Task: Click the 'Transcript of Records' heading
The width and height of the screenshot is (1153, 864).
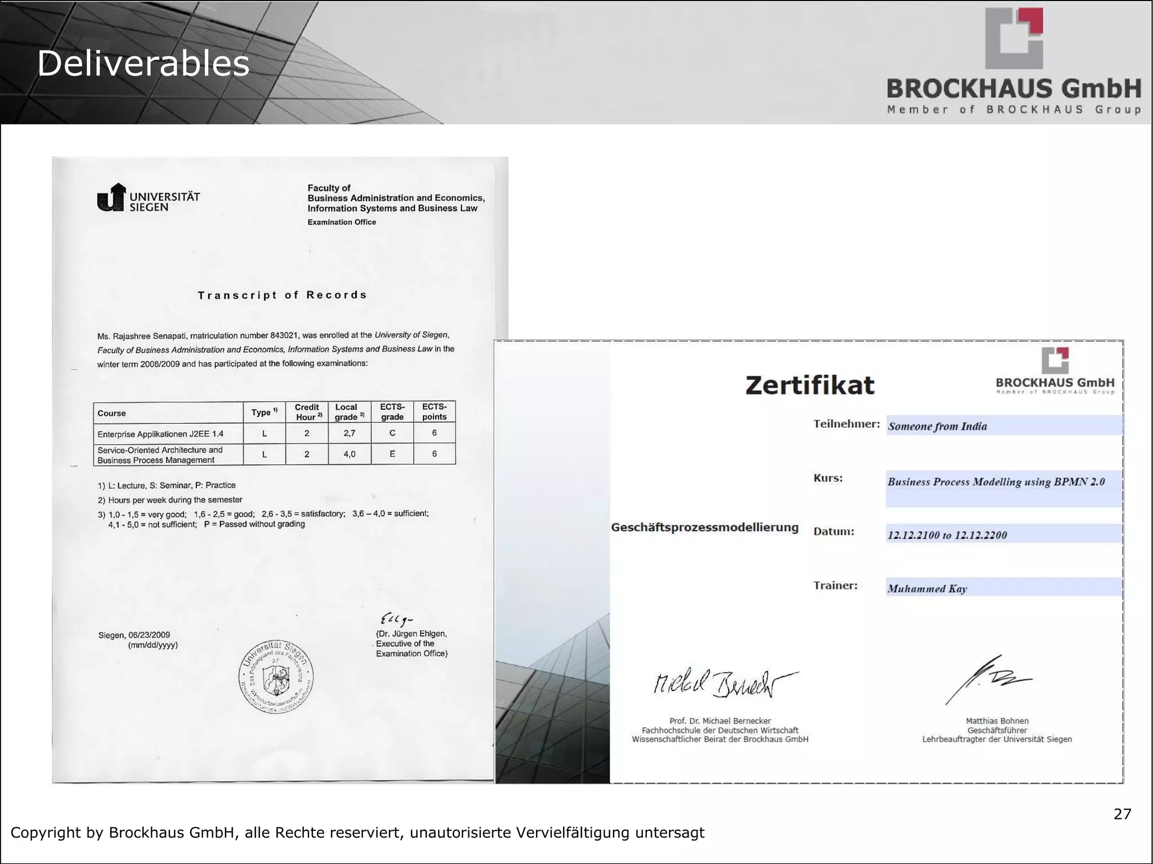Action: pyautogui.click(x=282, y=295)
